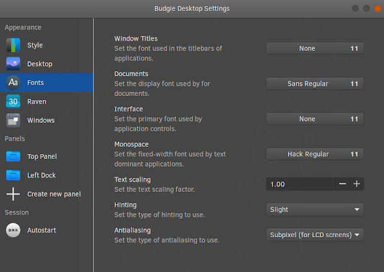Click the Window Titles heading
The image size is (384, 272).
coord(136,38)
